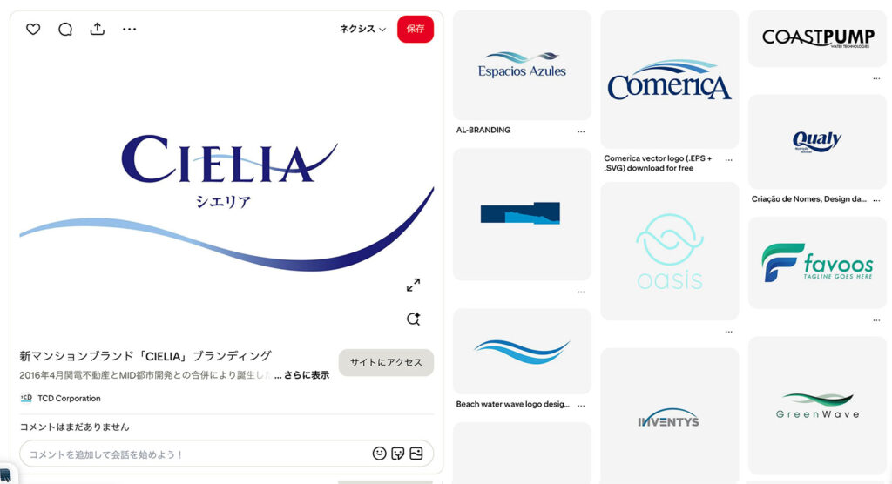
Task: Like the CIELIA pin with heart icon
Action: (x=33, y=29)
